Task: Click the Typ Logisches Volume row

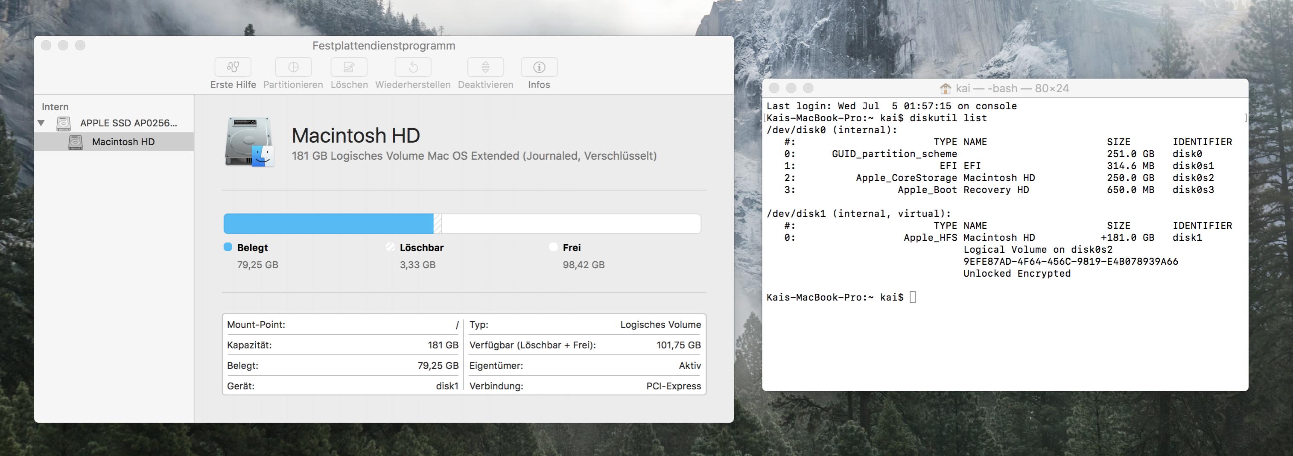Action: pyautogui.click(x=585, y=325)
